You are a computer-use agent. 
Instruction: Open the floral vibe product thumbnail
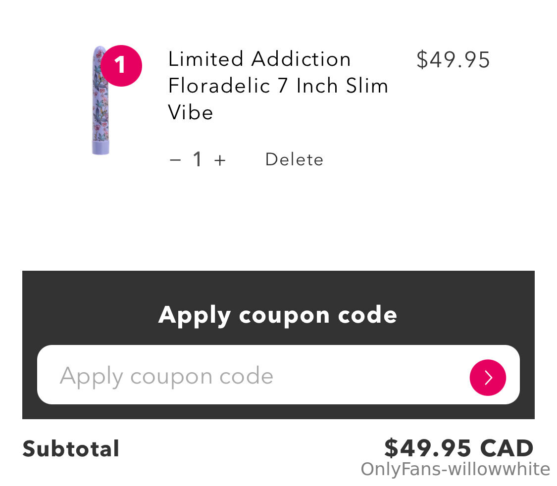coord(101,100)
